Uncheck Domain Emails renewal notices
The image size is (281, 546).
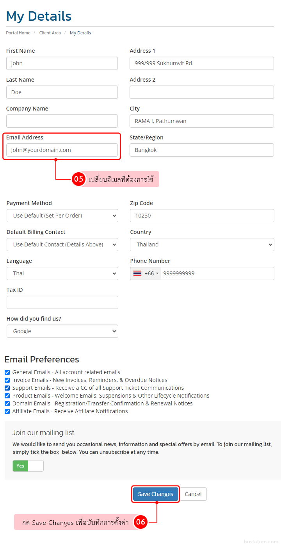(7, 403)
